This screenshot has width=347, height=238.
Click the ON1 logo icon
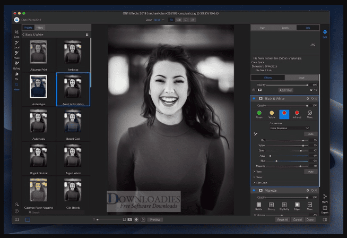point(16,20)
